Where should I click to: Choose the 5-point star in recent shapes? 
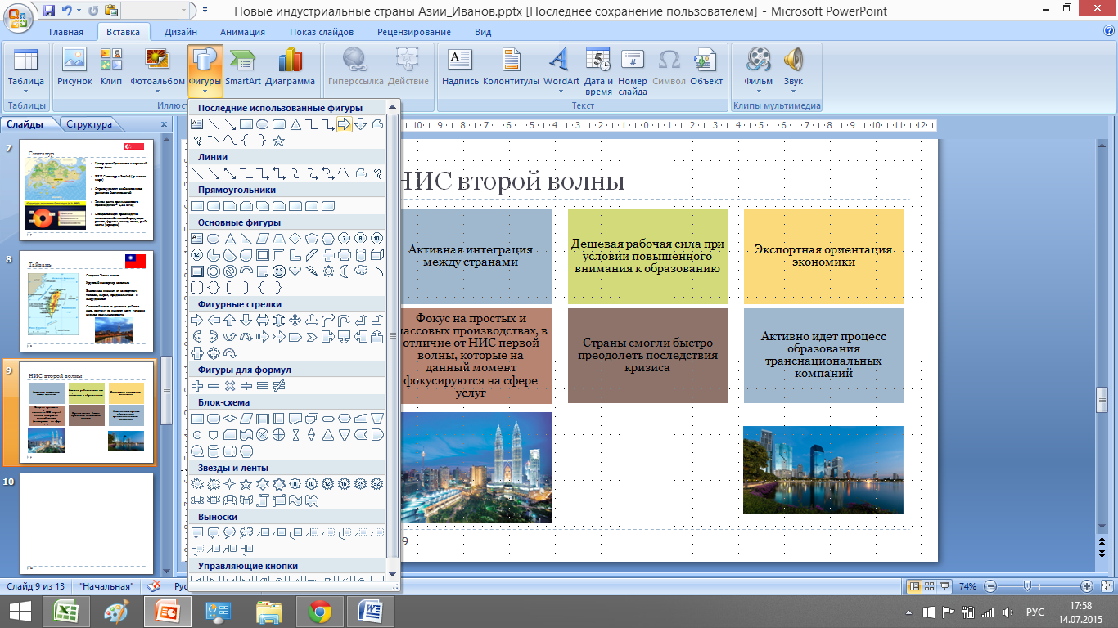(x=278, y=141)
